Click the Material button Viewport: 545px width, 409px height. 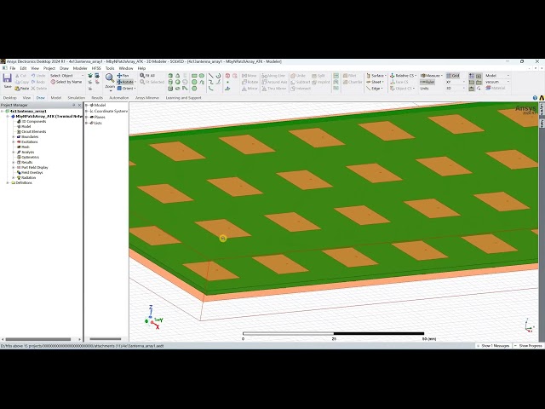pyautogui.click(x=495, y=89)
